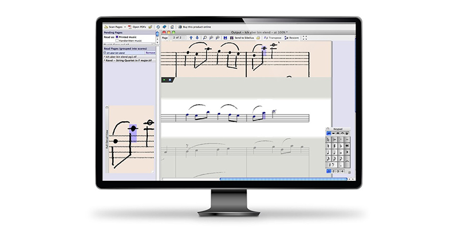This screenshot has width=458, height=229.
Task: Click the rest key on the Keypad
Action: (331, 165)
